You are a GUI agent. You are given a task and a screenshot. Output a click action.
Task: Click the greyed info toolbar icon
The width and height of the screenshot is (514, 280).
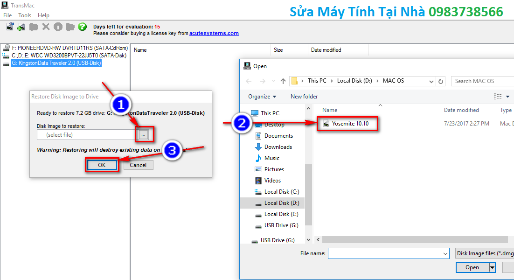click(x=58, y=27)
